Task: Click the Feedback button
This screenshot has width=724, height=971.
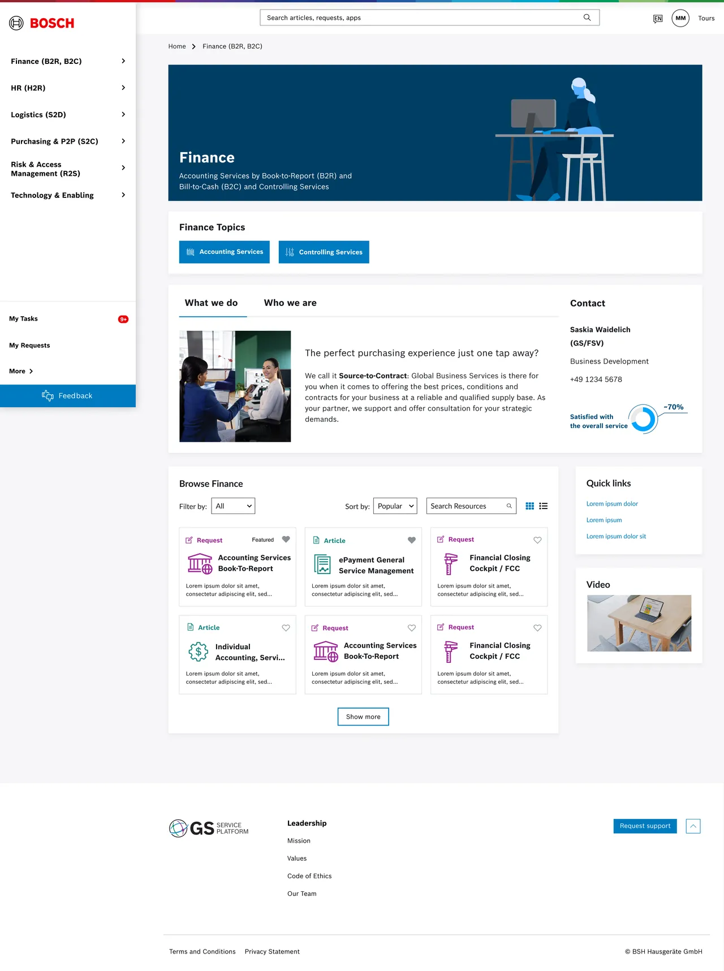Action: tap(68, 396)
